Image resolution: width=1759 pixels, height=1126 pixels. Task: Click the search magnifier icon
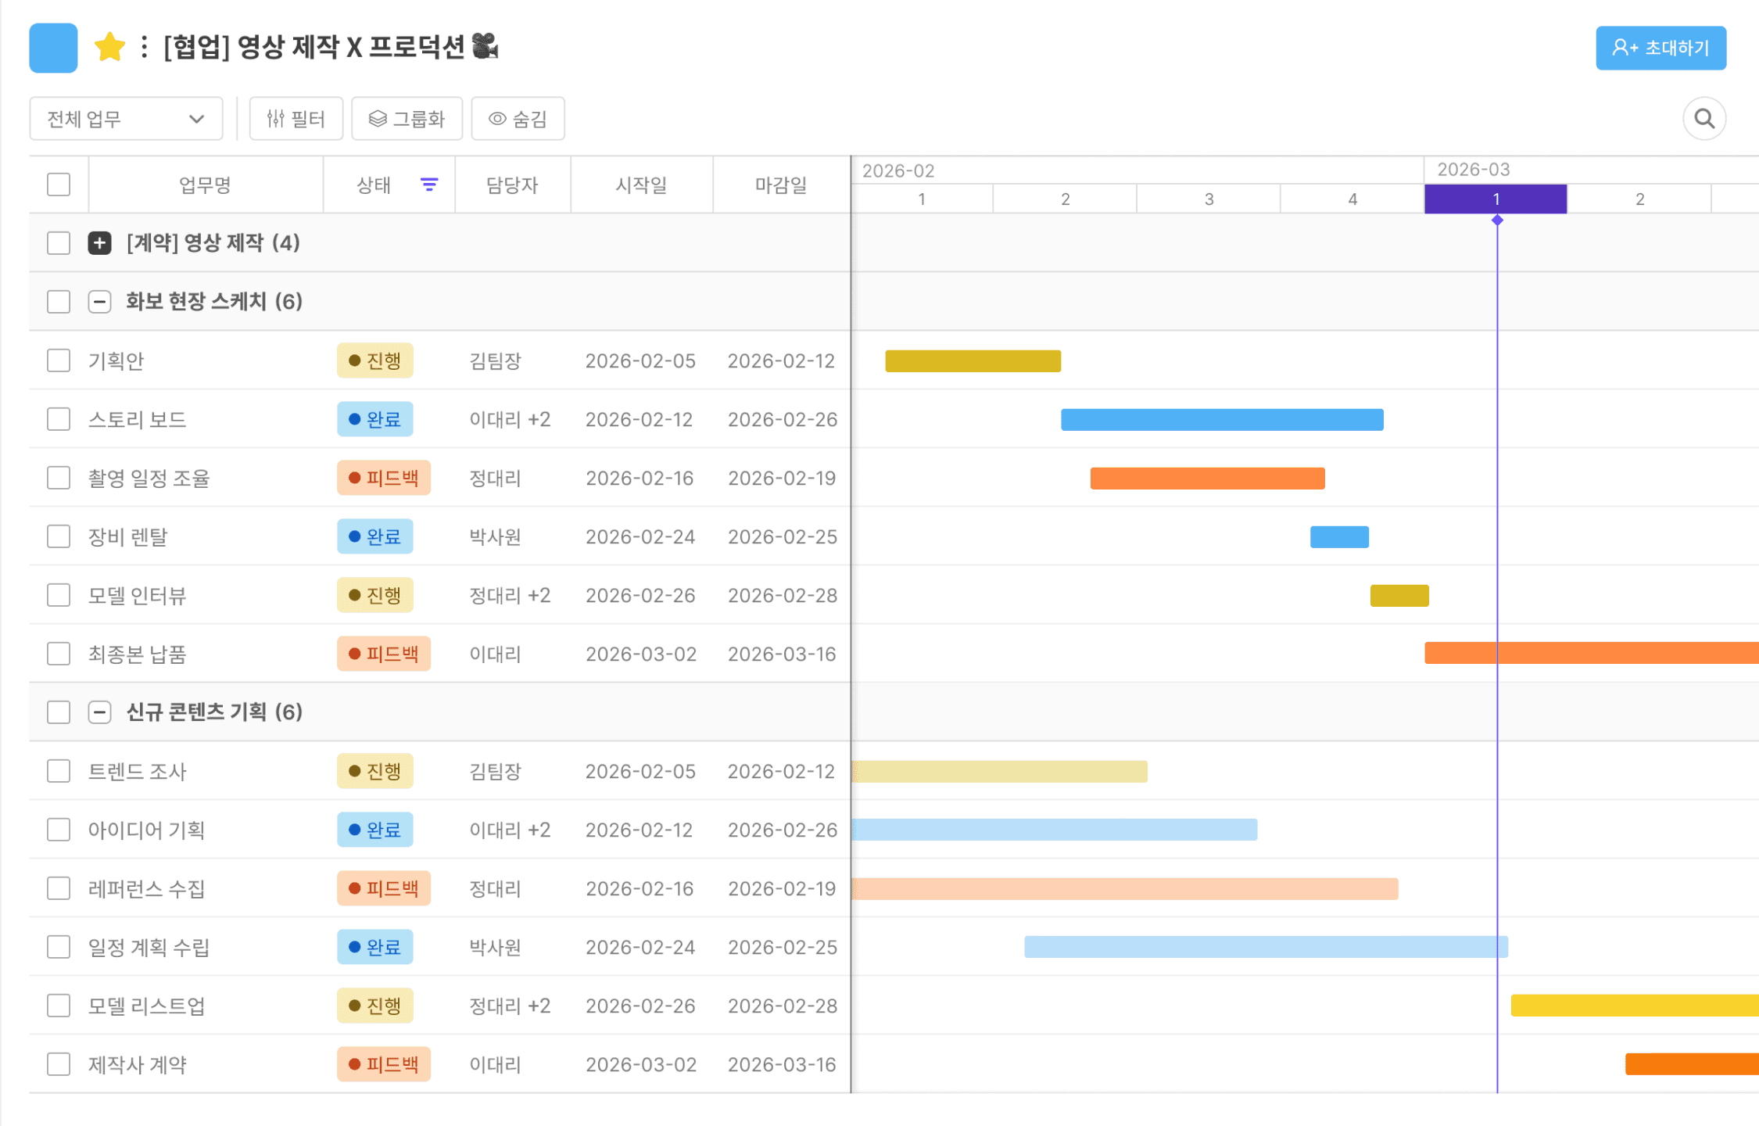(1703, 119)
